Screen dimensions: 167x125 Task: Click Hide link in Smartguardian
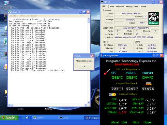136,122
